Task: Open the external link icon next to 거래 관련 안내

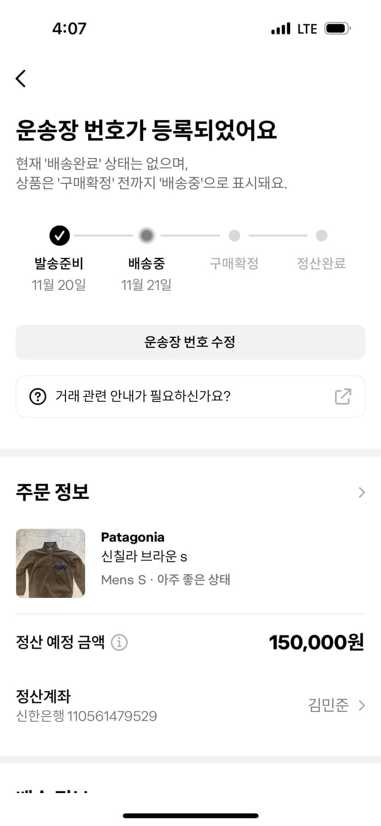Action: click(344, 396)
